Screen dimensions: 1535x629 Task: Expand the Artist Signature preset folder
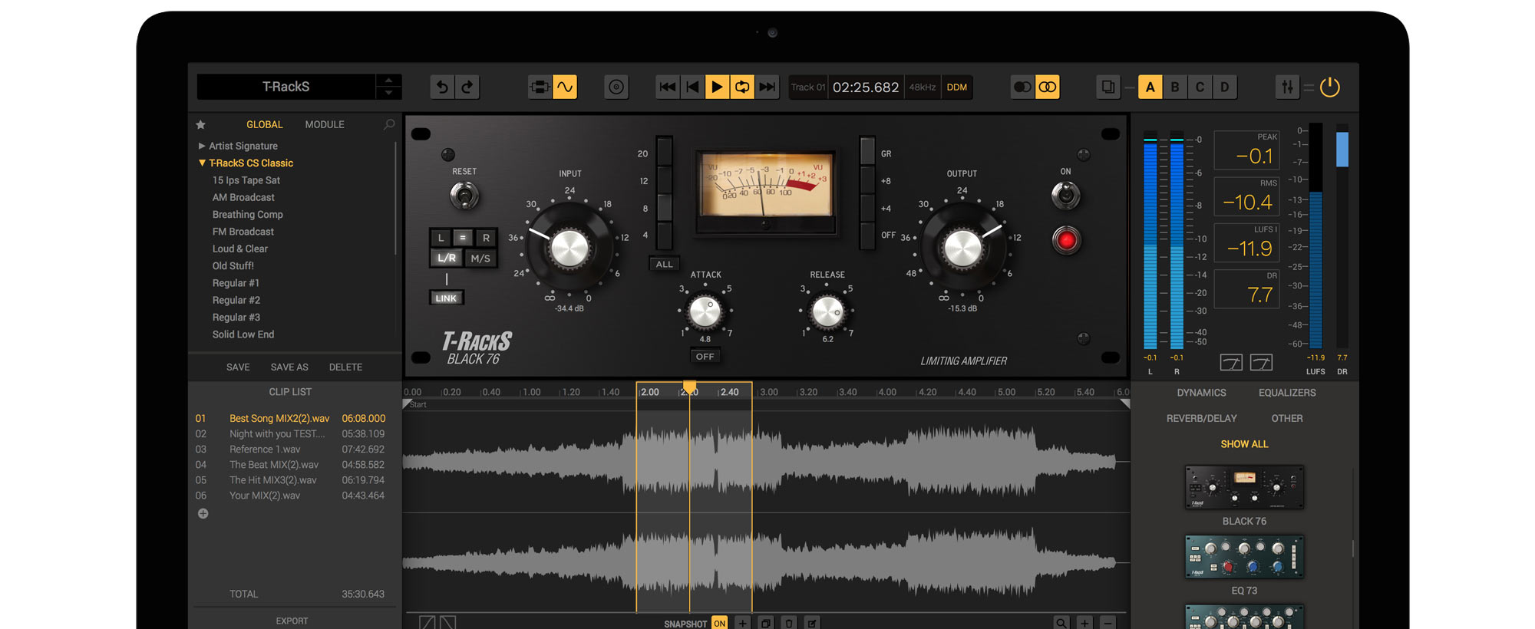tap(202, 146)
